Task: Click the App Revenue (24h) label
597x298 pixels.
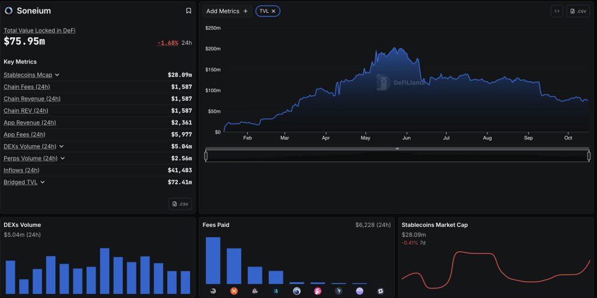Action: 30,122
